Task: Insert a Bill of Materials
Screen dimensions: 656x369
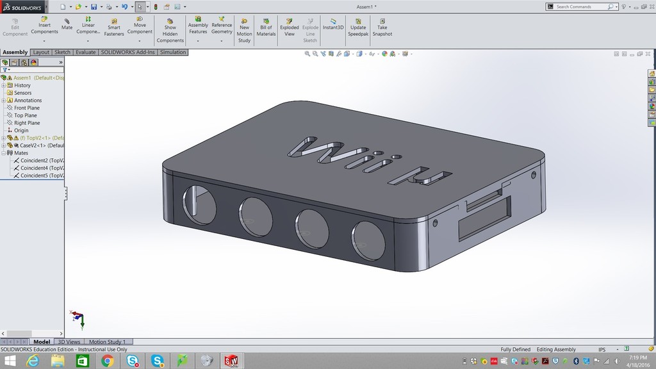Action: click(266, 27)
